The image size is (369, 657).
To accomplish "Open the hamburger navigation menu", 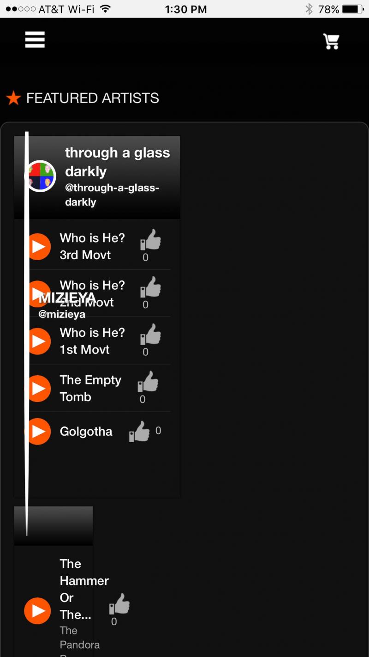I will (35, 40).
